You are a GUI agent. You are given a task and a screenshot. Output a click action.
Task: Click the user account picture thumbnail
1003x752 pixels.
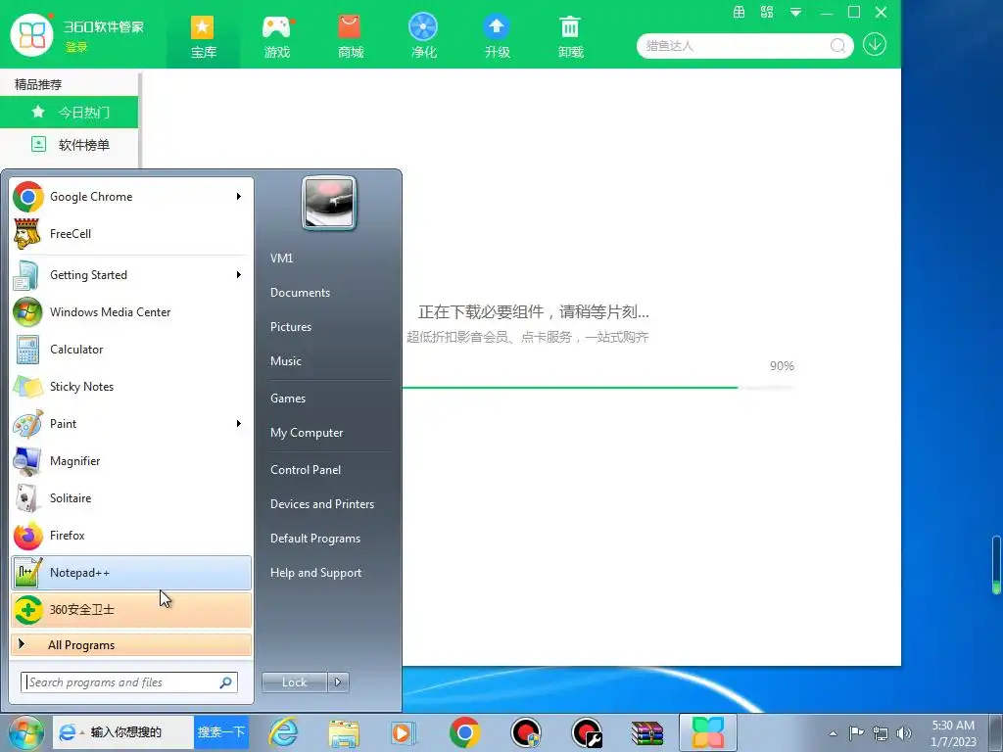[x=329, y=204]
